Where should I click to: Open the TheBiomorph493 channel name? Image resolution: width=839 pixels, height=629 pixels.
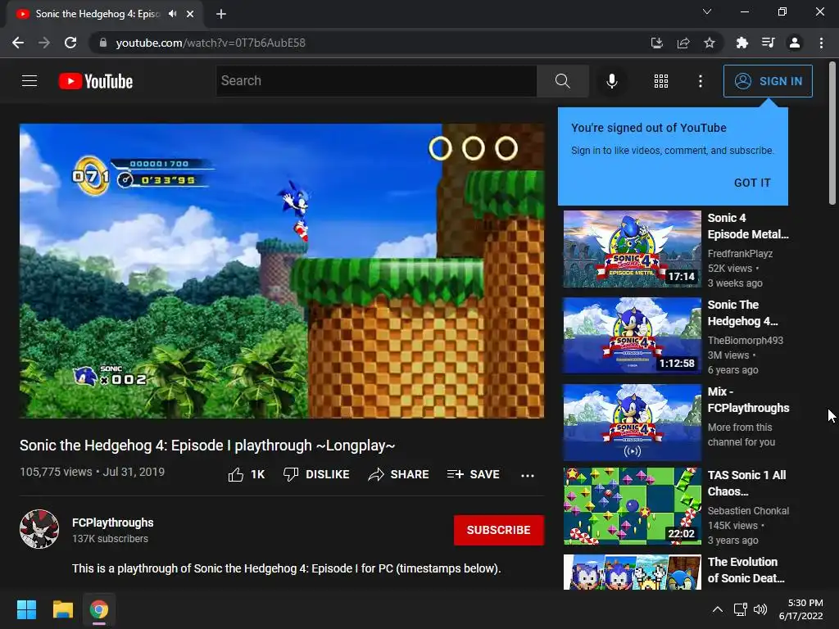click(746, 340)
